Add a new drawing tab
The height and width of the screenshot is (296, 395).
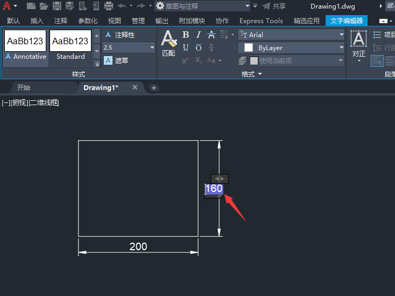(154, 88)
